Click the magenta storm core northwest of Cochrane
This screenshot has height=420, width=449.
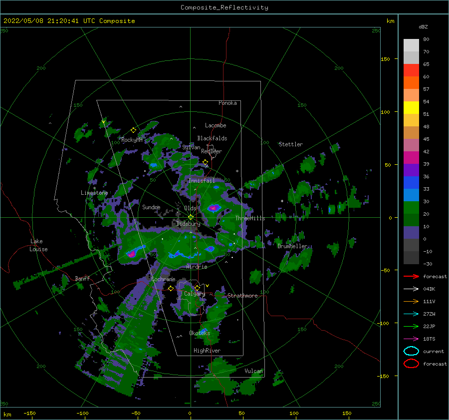coord(131,254)
